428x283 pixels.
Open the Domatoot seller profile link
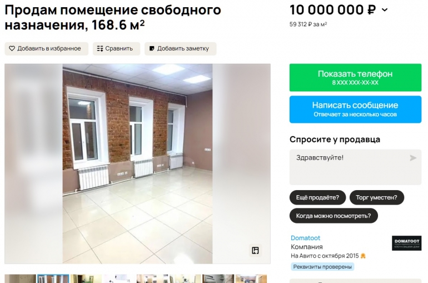305,238
